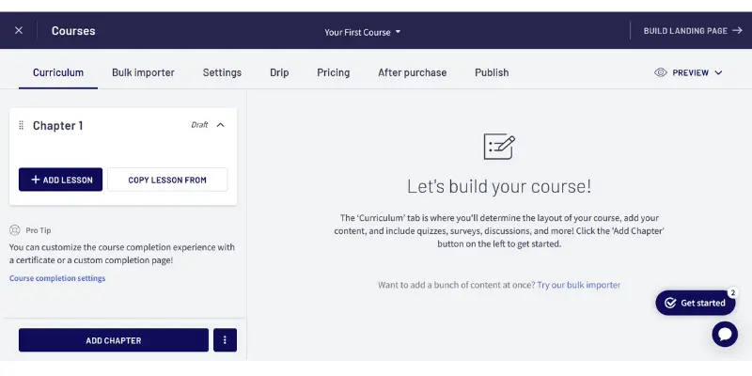Image resolution: width=752 pixels, height=376 pixels.
Task: Click the Build Landing Page arrow icon
Action: [737, 31]
